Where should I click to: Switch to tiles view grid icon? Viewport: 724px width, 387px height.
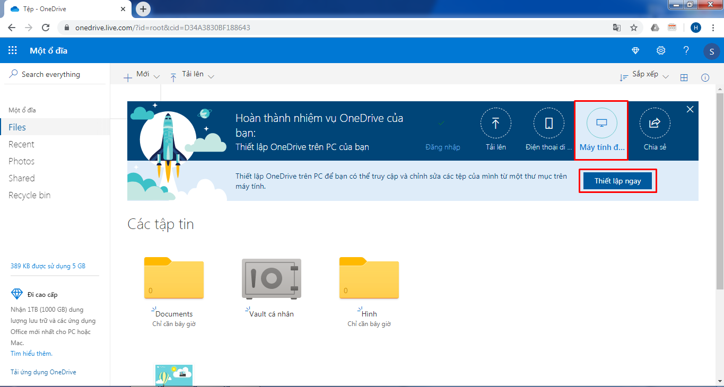tap(684, 77)
